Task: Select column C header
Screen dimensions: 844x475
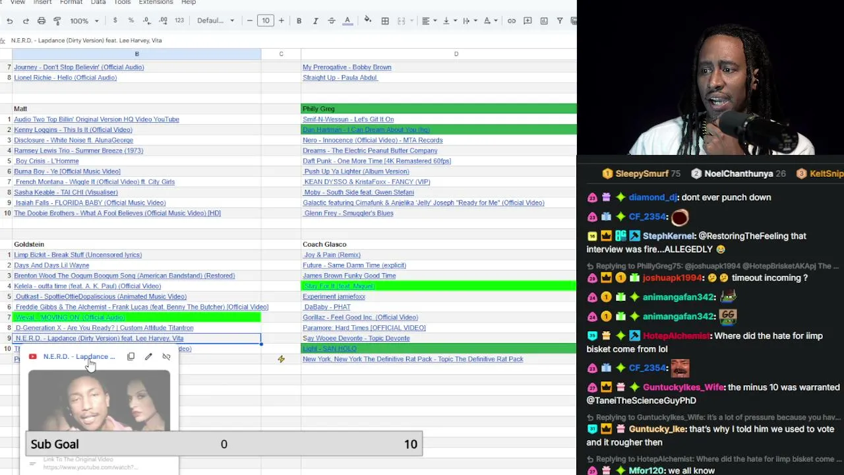Action: pos(281,54)
